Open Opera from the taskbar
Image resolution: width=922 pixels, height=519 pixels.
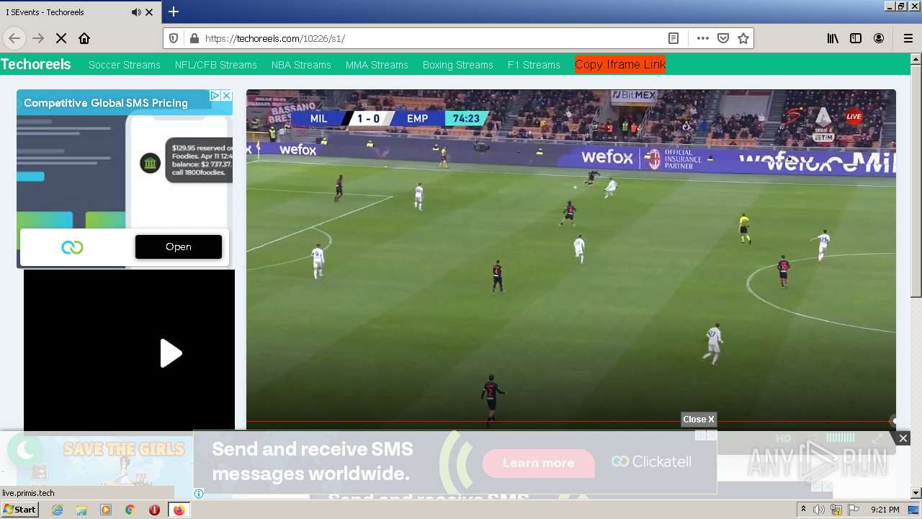point(154,510)
